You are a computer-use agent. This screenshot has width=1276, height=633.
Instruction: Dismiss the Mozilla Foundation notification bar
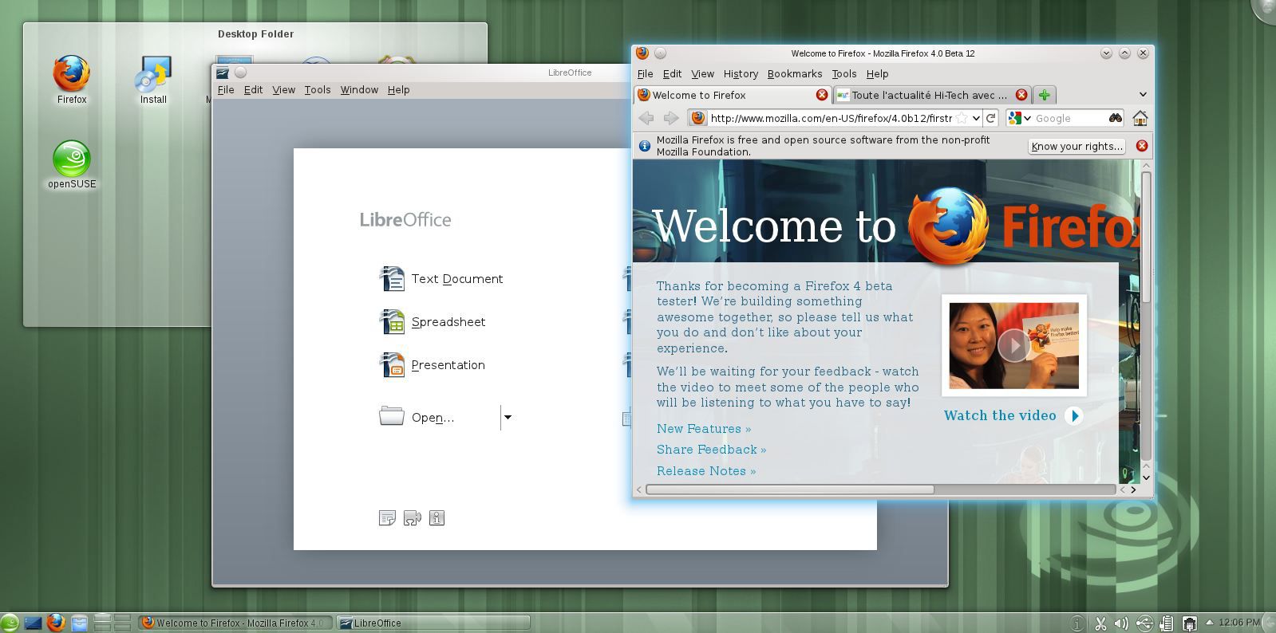click(1141, 146)
